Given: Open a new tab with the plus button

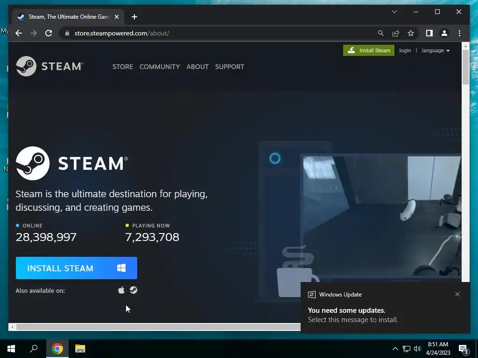Looking at the screenshot, I should (x=134, y=17).
